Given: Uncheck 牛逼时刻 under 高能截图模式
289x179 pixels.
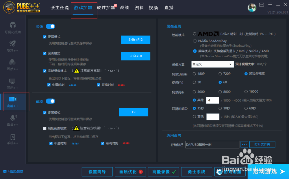Looking at the screenshot, I should click(51, 143).
